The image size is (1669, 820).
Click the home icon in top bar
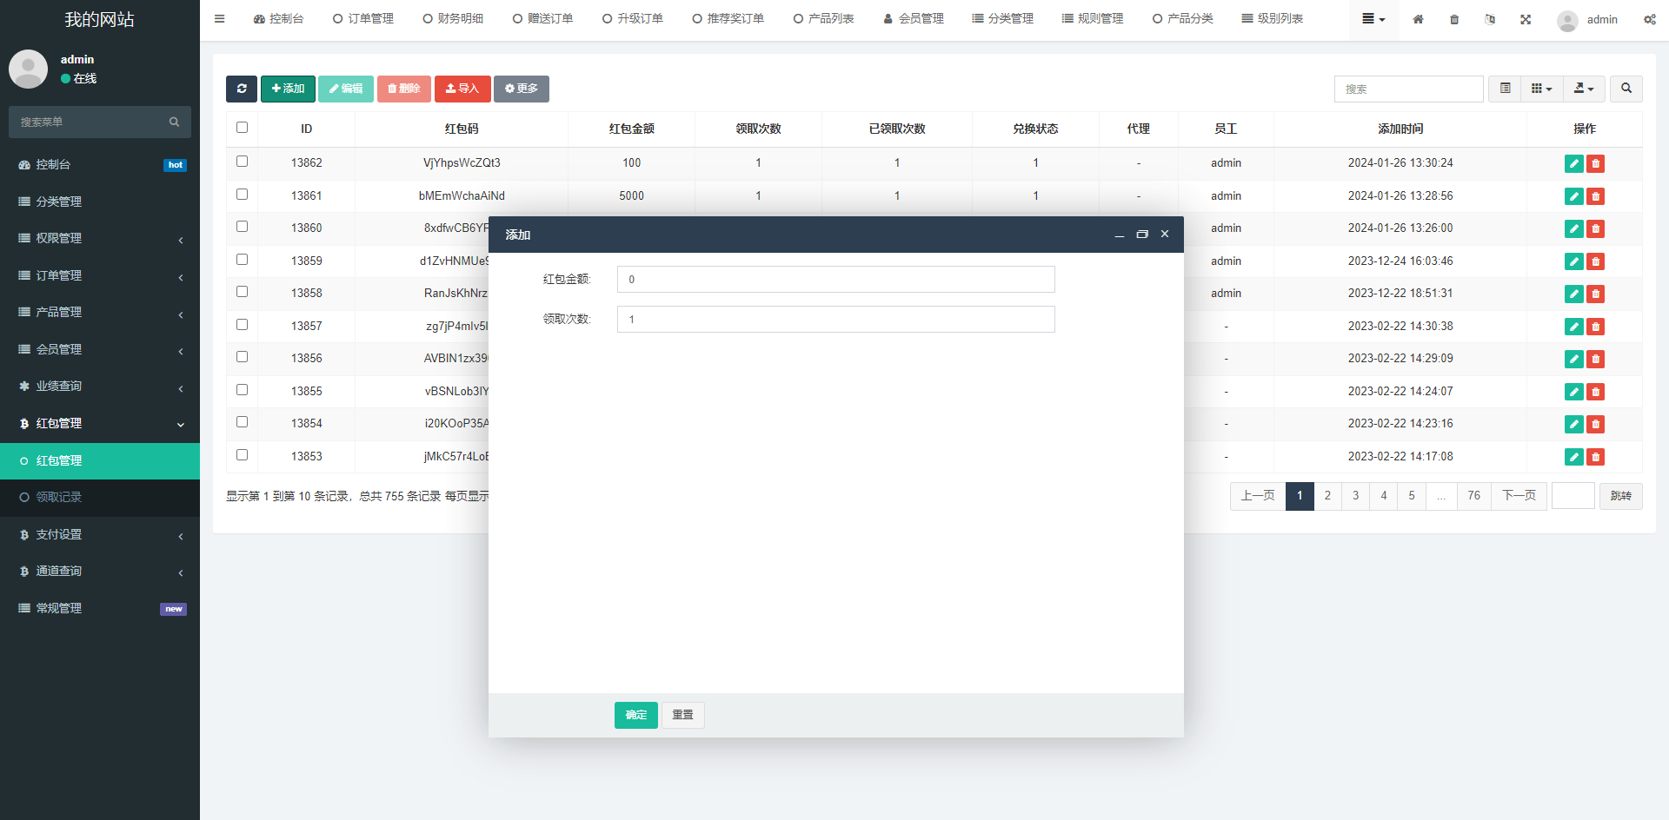pyautogui.click(x=1418, y=19)
